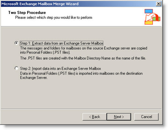Cancel the Mailbox Merge Wizard

click(x=146, y=117)
